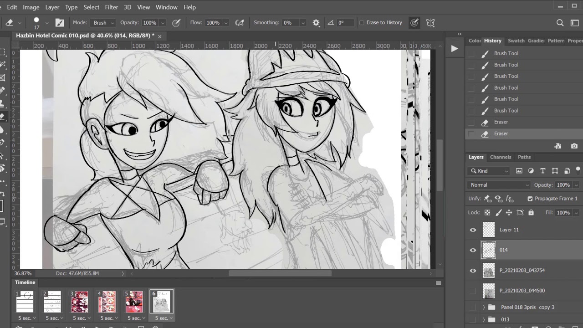This screenshot has width=583, height=328.
Task: Open the search magnifier icon
Action: 560,22
